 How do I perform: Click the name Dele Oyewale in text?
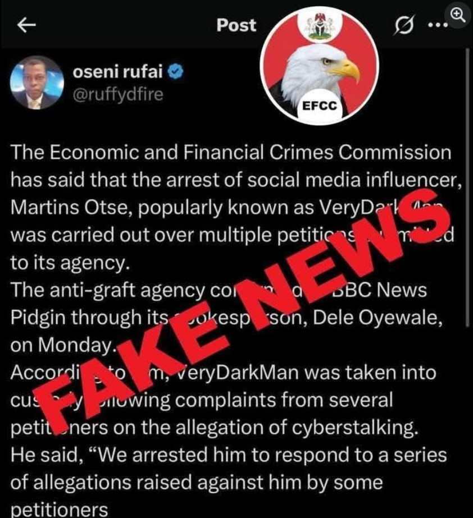point(377,318)
